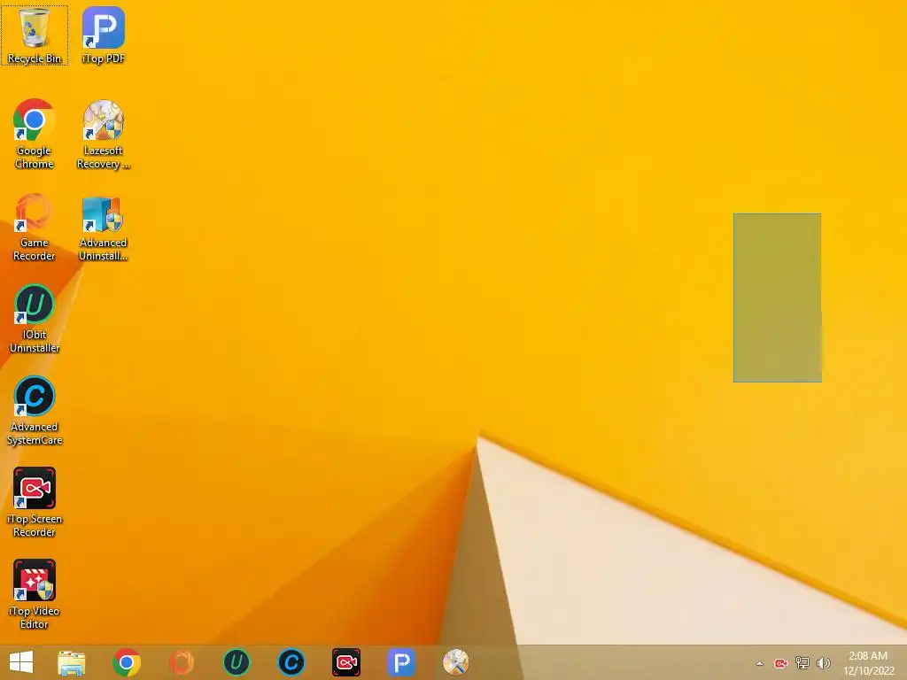The width and height of the screenshot is (907, 680).
Task: Launch Lazesoft Recovery from the taskbar
Action: click(456, 662)
